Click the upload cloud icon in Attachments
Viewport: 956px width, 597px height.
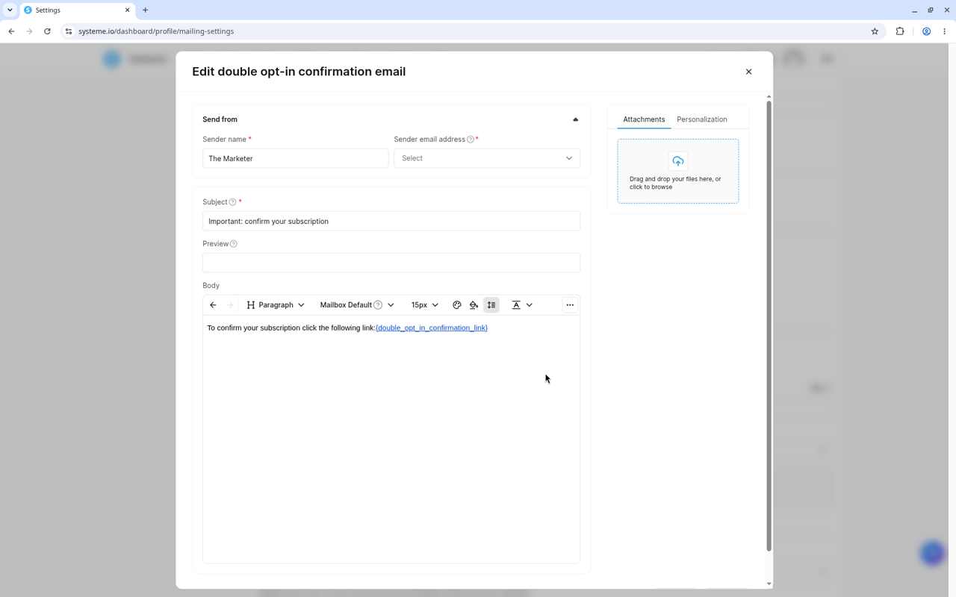pyautogui.click(x=678, y=161)
